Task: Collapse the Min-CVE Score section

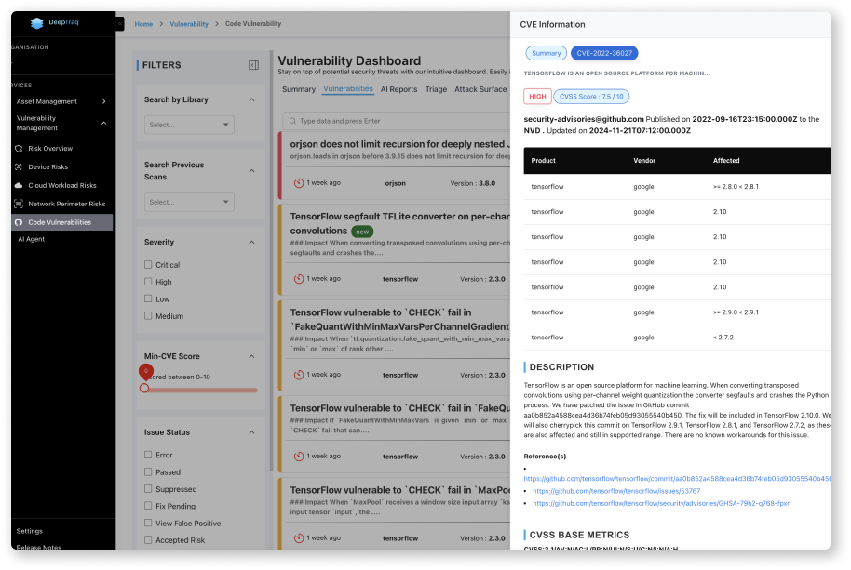Action: click(x=251, y=356)
